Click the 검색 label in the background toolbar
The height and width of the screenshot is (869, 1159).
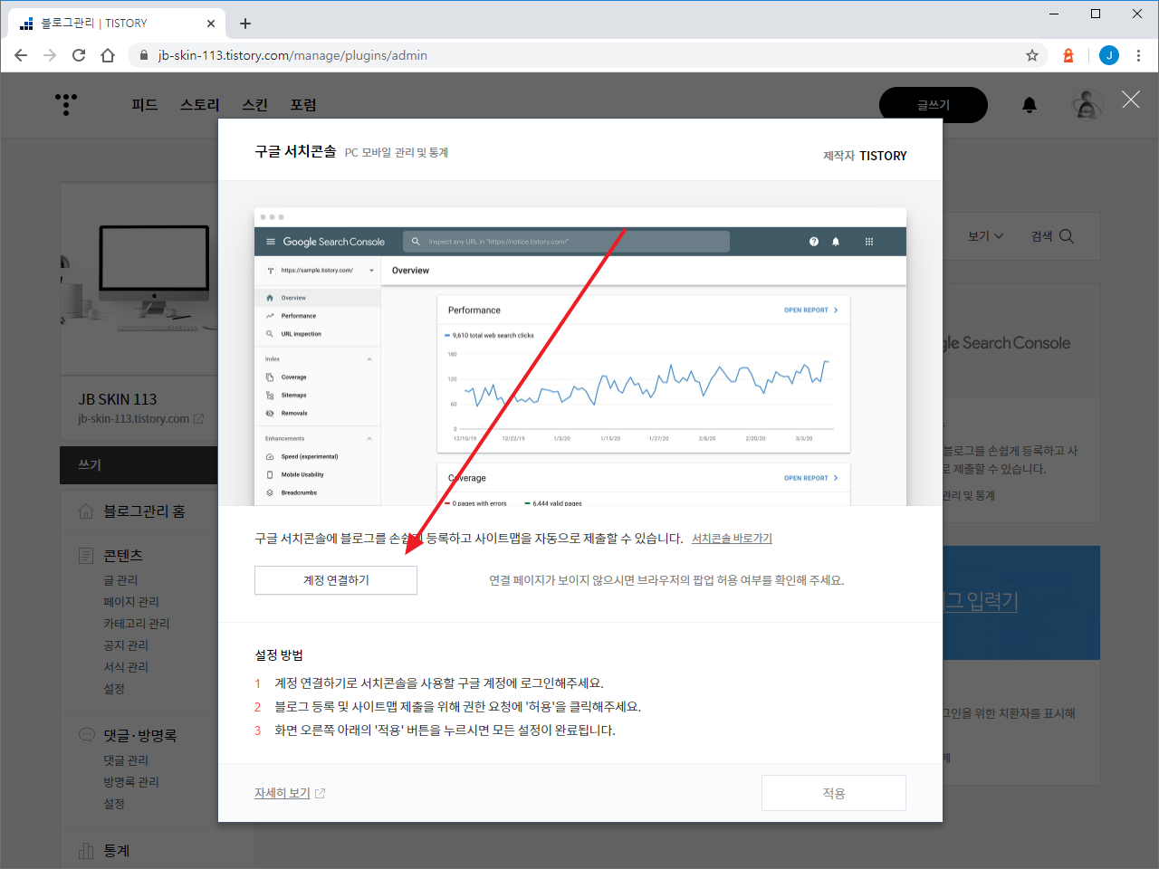click(x=1042, y=236)
